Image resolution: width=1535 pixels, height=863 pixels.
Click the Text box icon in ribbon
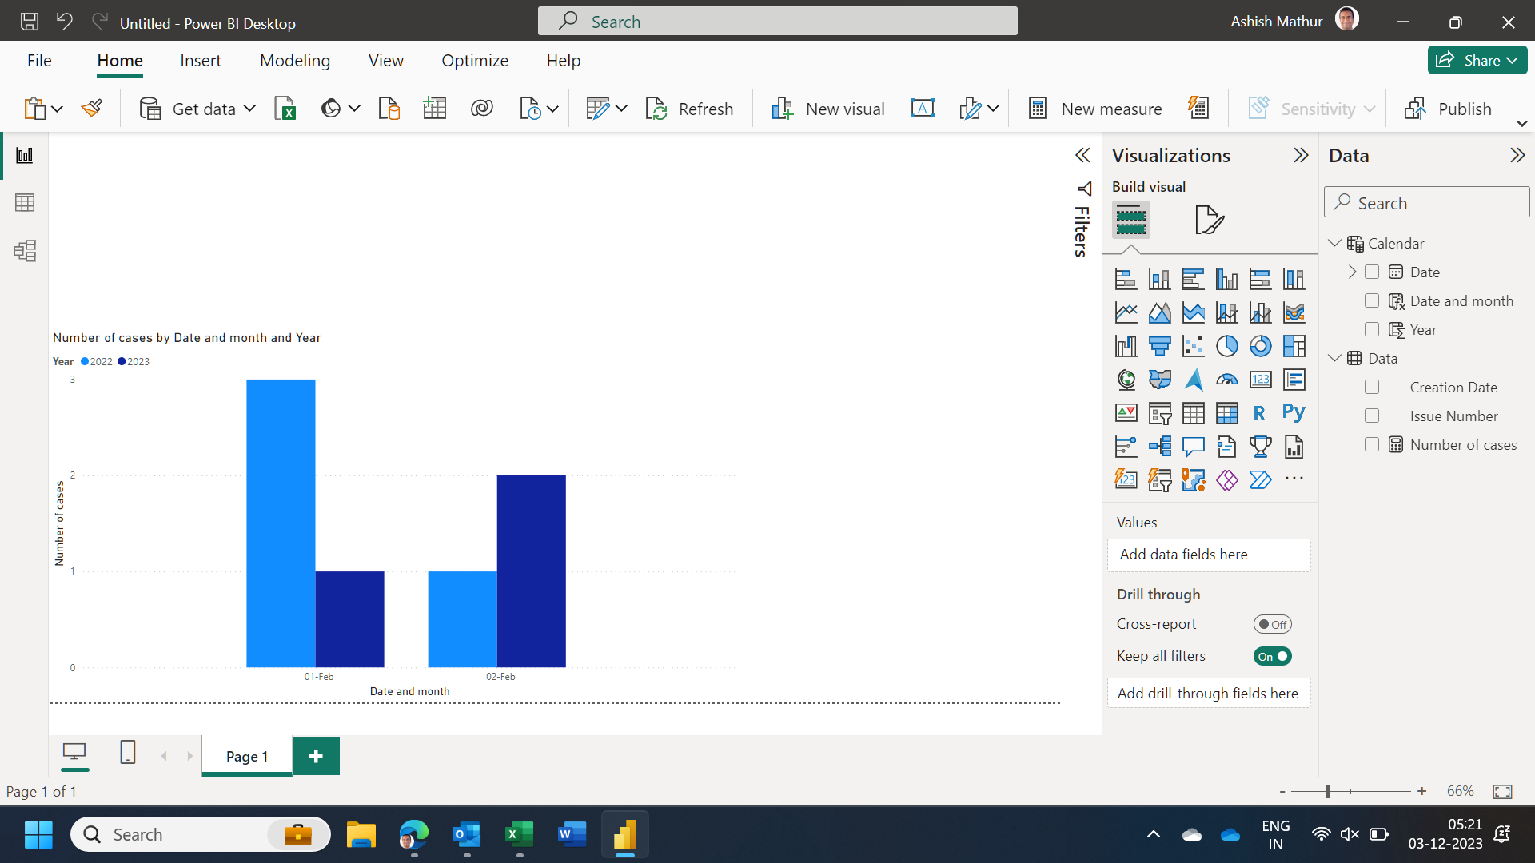922,109
